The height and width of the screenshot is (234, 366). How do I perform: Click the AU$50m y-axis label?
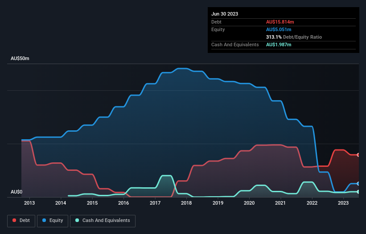20,59
